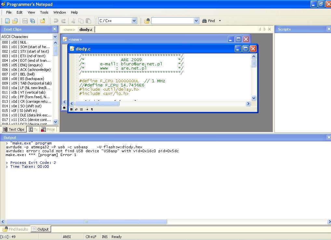Expand the ASCII Characters clip set dropdown

[55, 37]
